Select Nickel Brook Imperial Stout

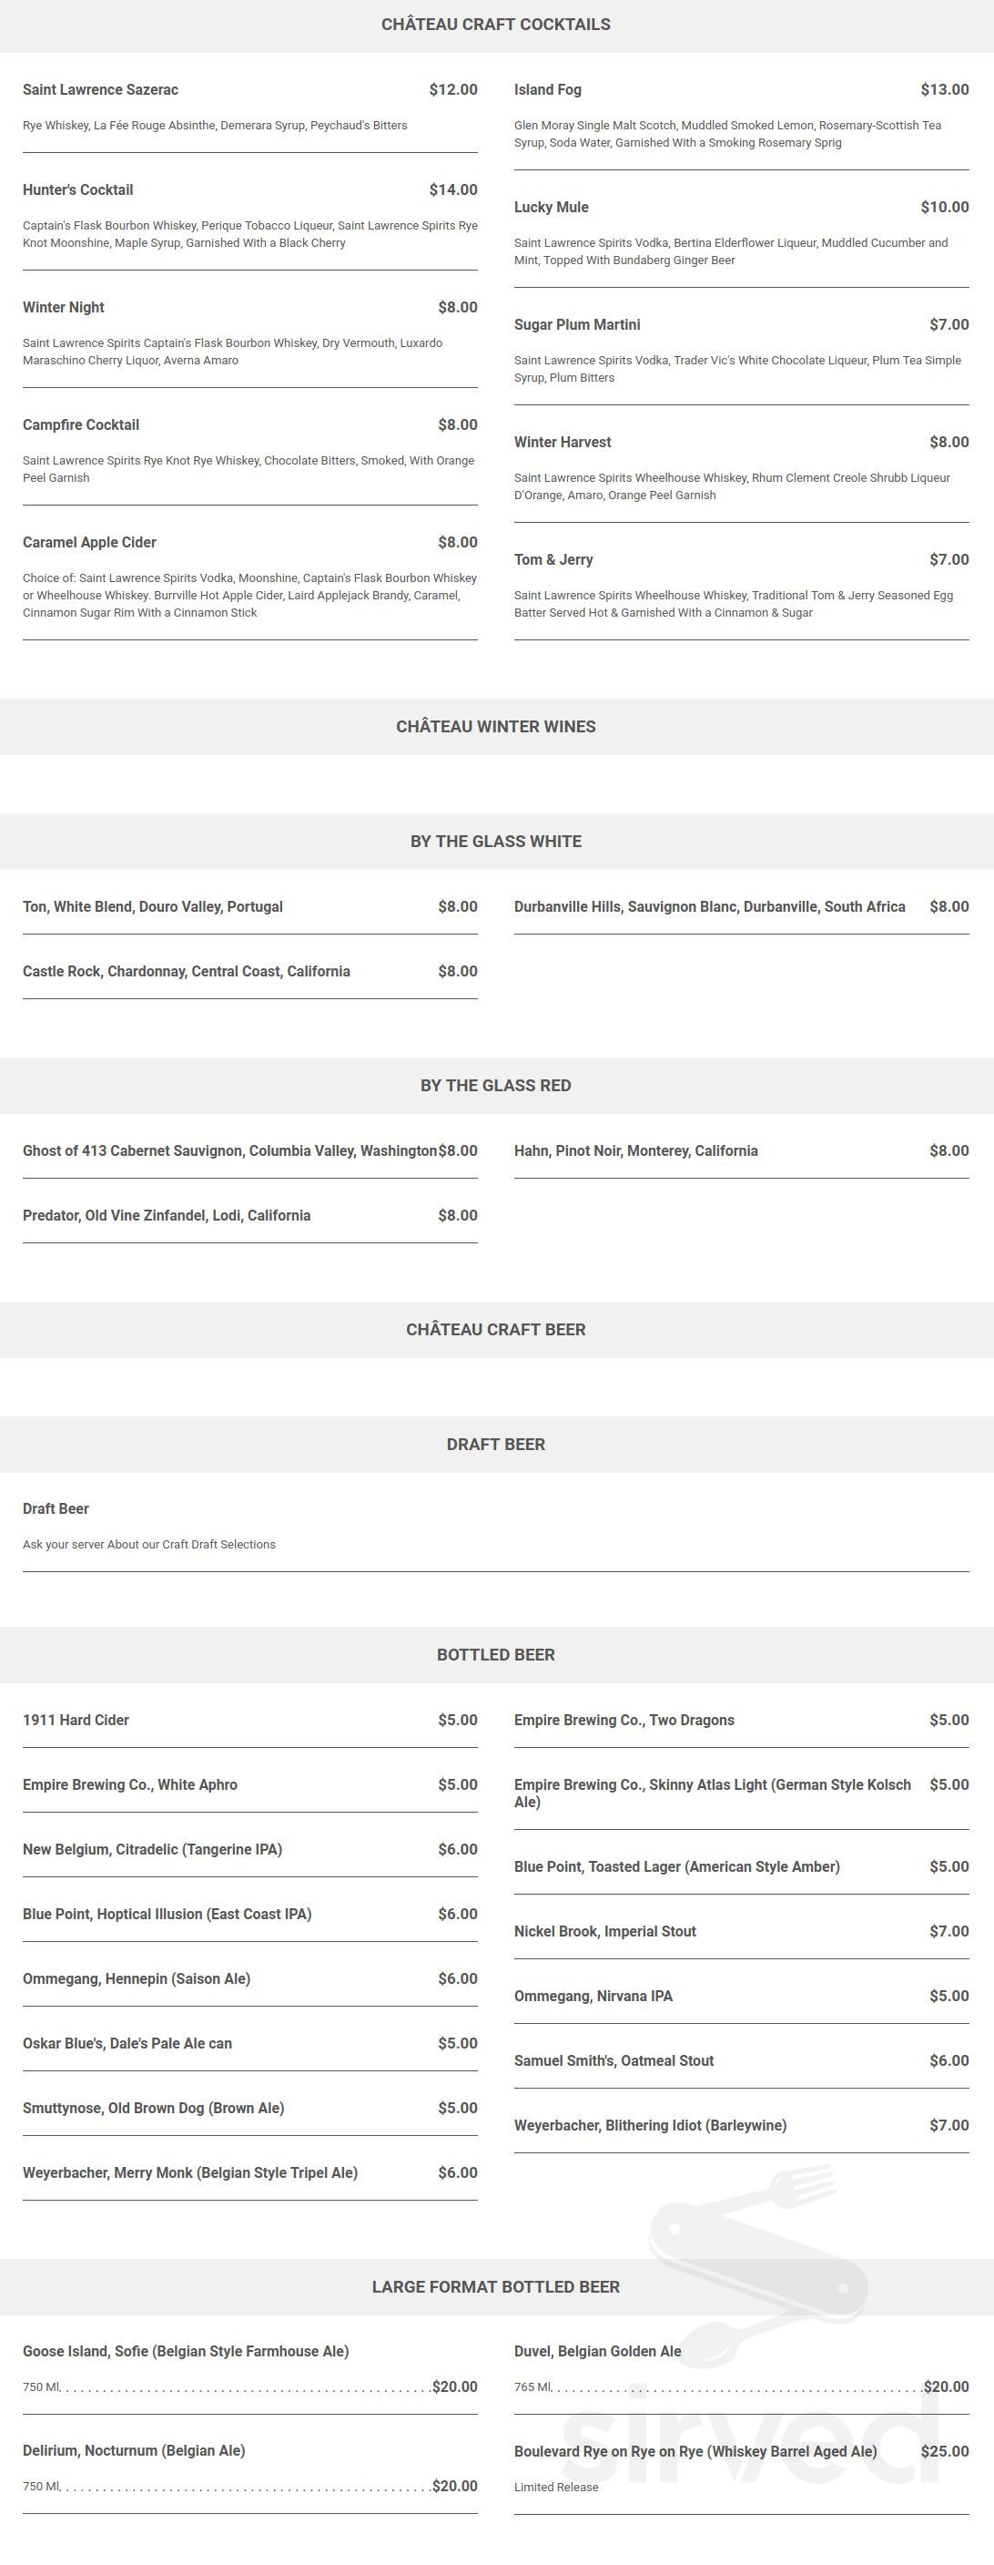(x=605, y=1931)
